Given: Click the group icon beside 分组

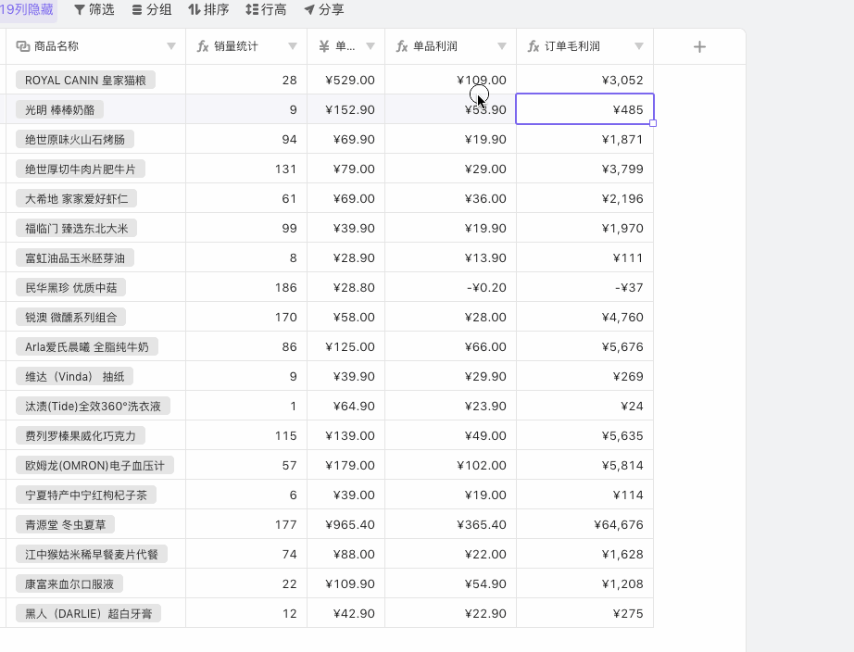Looking at the screenshot, I should [x=137, y=10].
